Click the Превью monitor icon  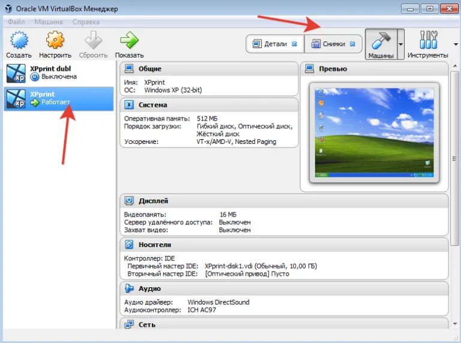point(309,68)
